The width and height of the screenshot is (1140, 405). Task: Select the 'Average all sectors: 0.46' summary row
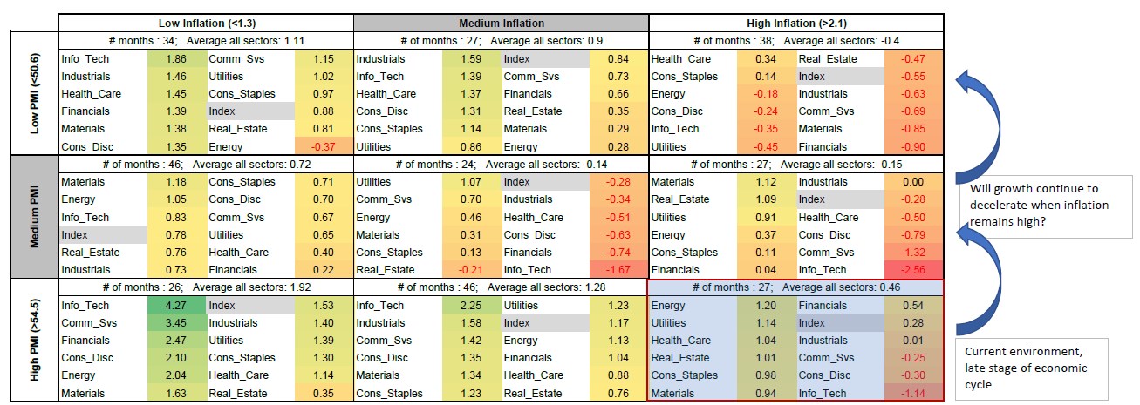click(795, 287)
